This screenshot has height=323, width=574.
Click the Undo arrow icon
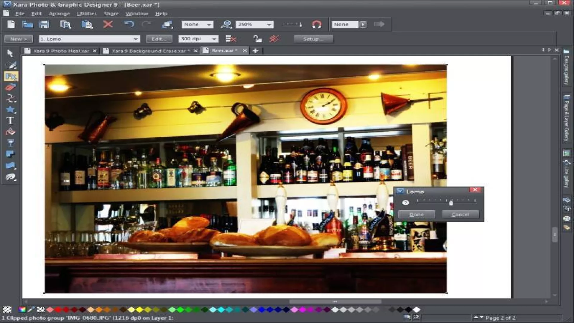click(x=129, y=24)
